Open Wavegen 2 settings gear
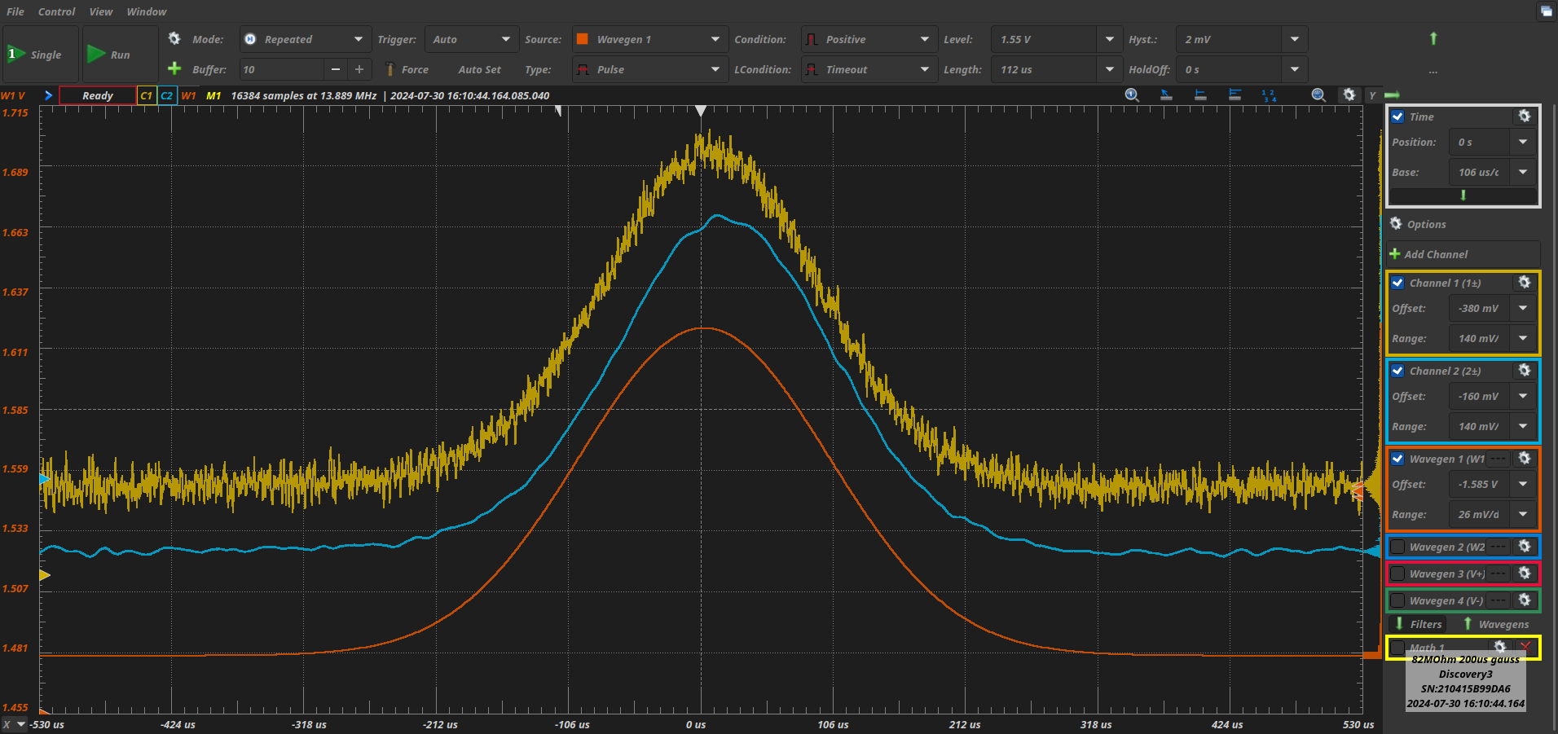Image resolution: width=1558 pixels, height=734 pixels. coord(1525,547)
